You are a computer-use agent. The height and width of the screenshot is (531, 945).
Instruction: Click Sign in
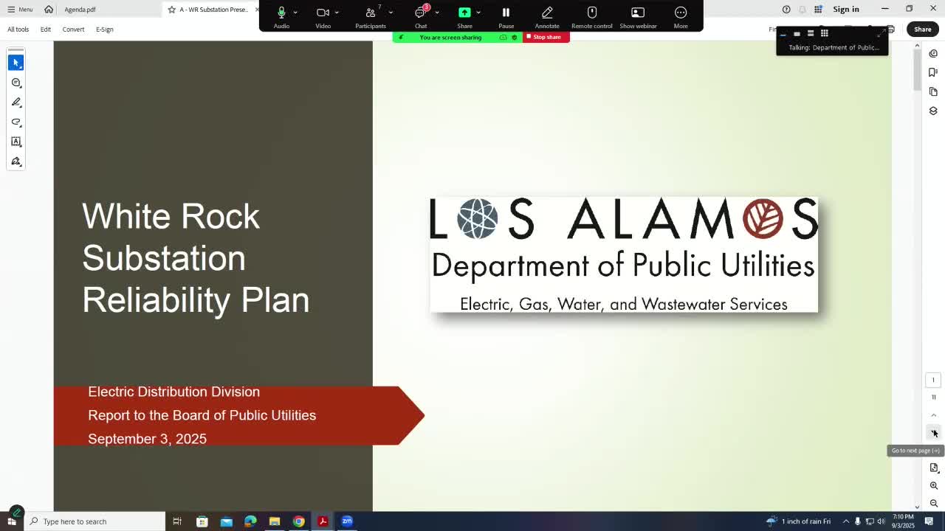846,10
